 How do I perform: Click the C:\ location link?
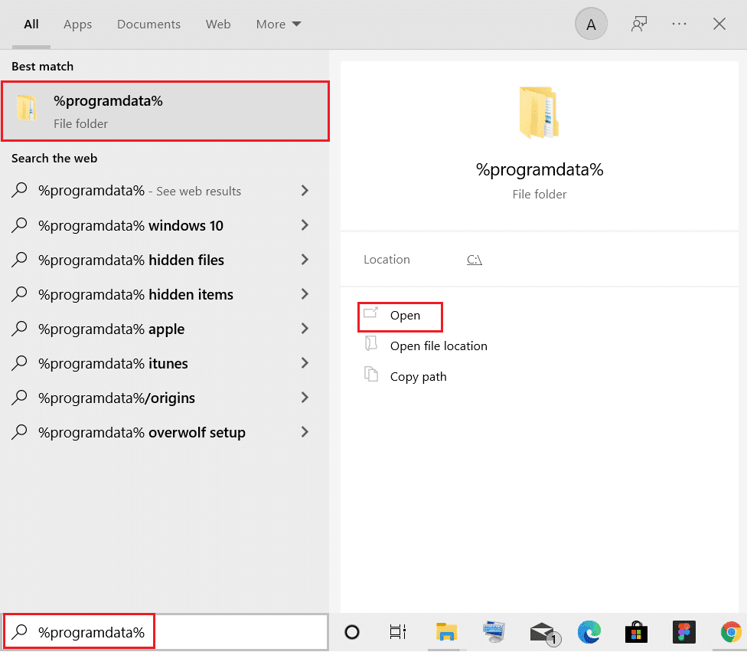(x=474, y=260)
